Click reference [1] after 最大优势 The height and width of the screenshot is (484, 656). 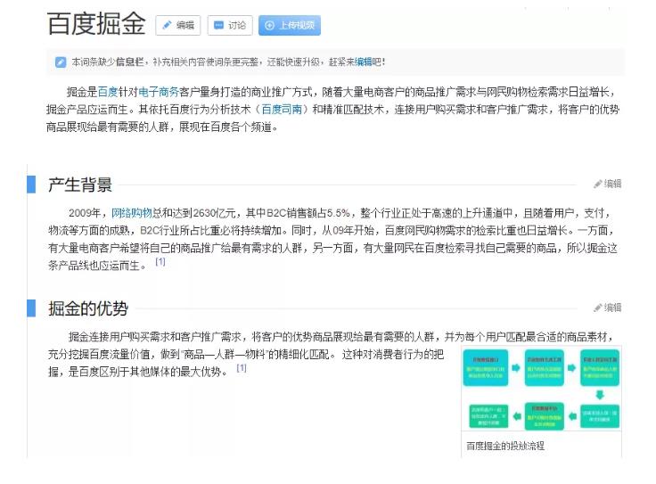[x=242, y=368]
